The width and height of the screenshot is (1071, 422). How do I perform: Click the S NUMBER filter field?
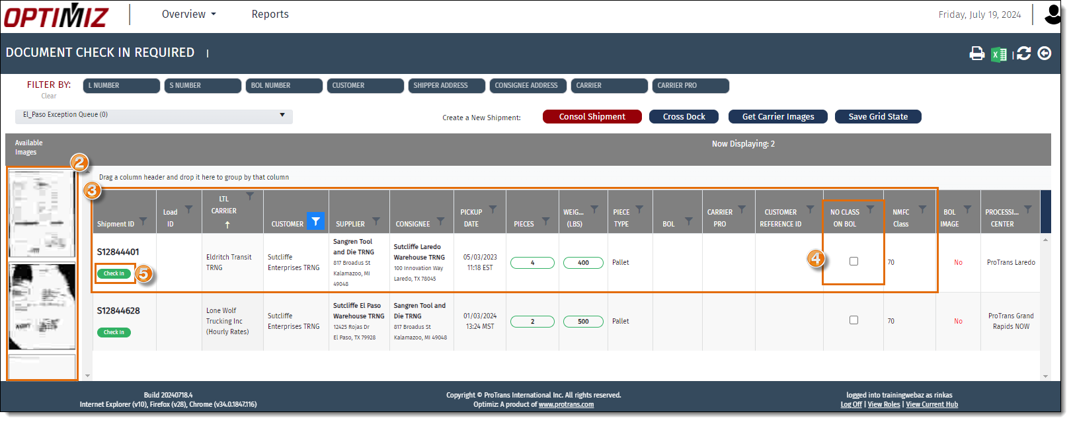tap(203, 86)
